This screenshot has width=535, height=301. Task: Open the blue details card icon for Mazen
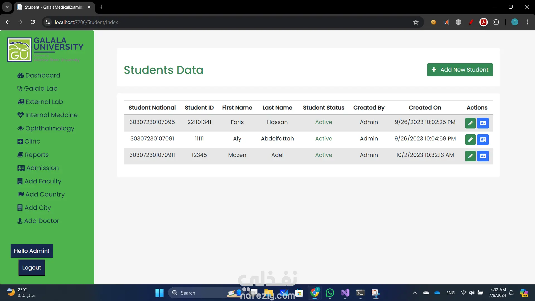483,156
